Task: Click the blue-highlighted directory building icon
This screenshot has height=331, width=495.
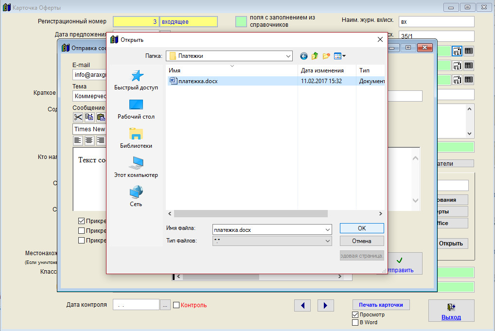Action: [457, 51]
